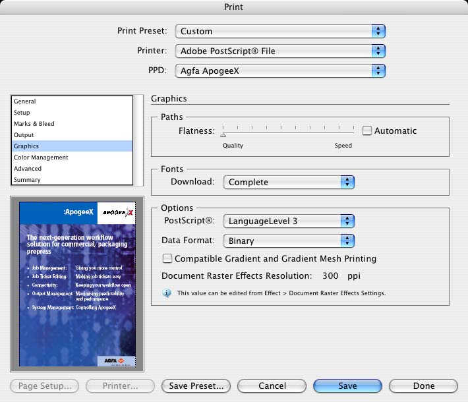Click the ApogeeX page preview thumbnail

pos(77,284)
